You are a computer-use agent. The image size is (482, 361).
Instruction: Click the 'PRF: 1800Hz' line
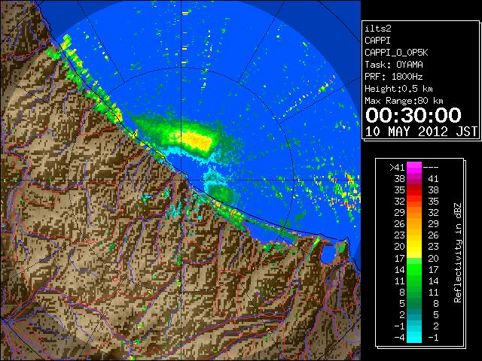click(394, 77)
